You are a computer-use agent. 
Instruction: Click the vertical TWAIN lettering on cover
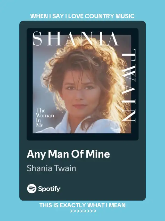[129, 85]
